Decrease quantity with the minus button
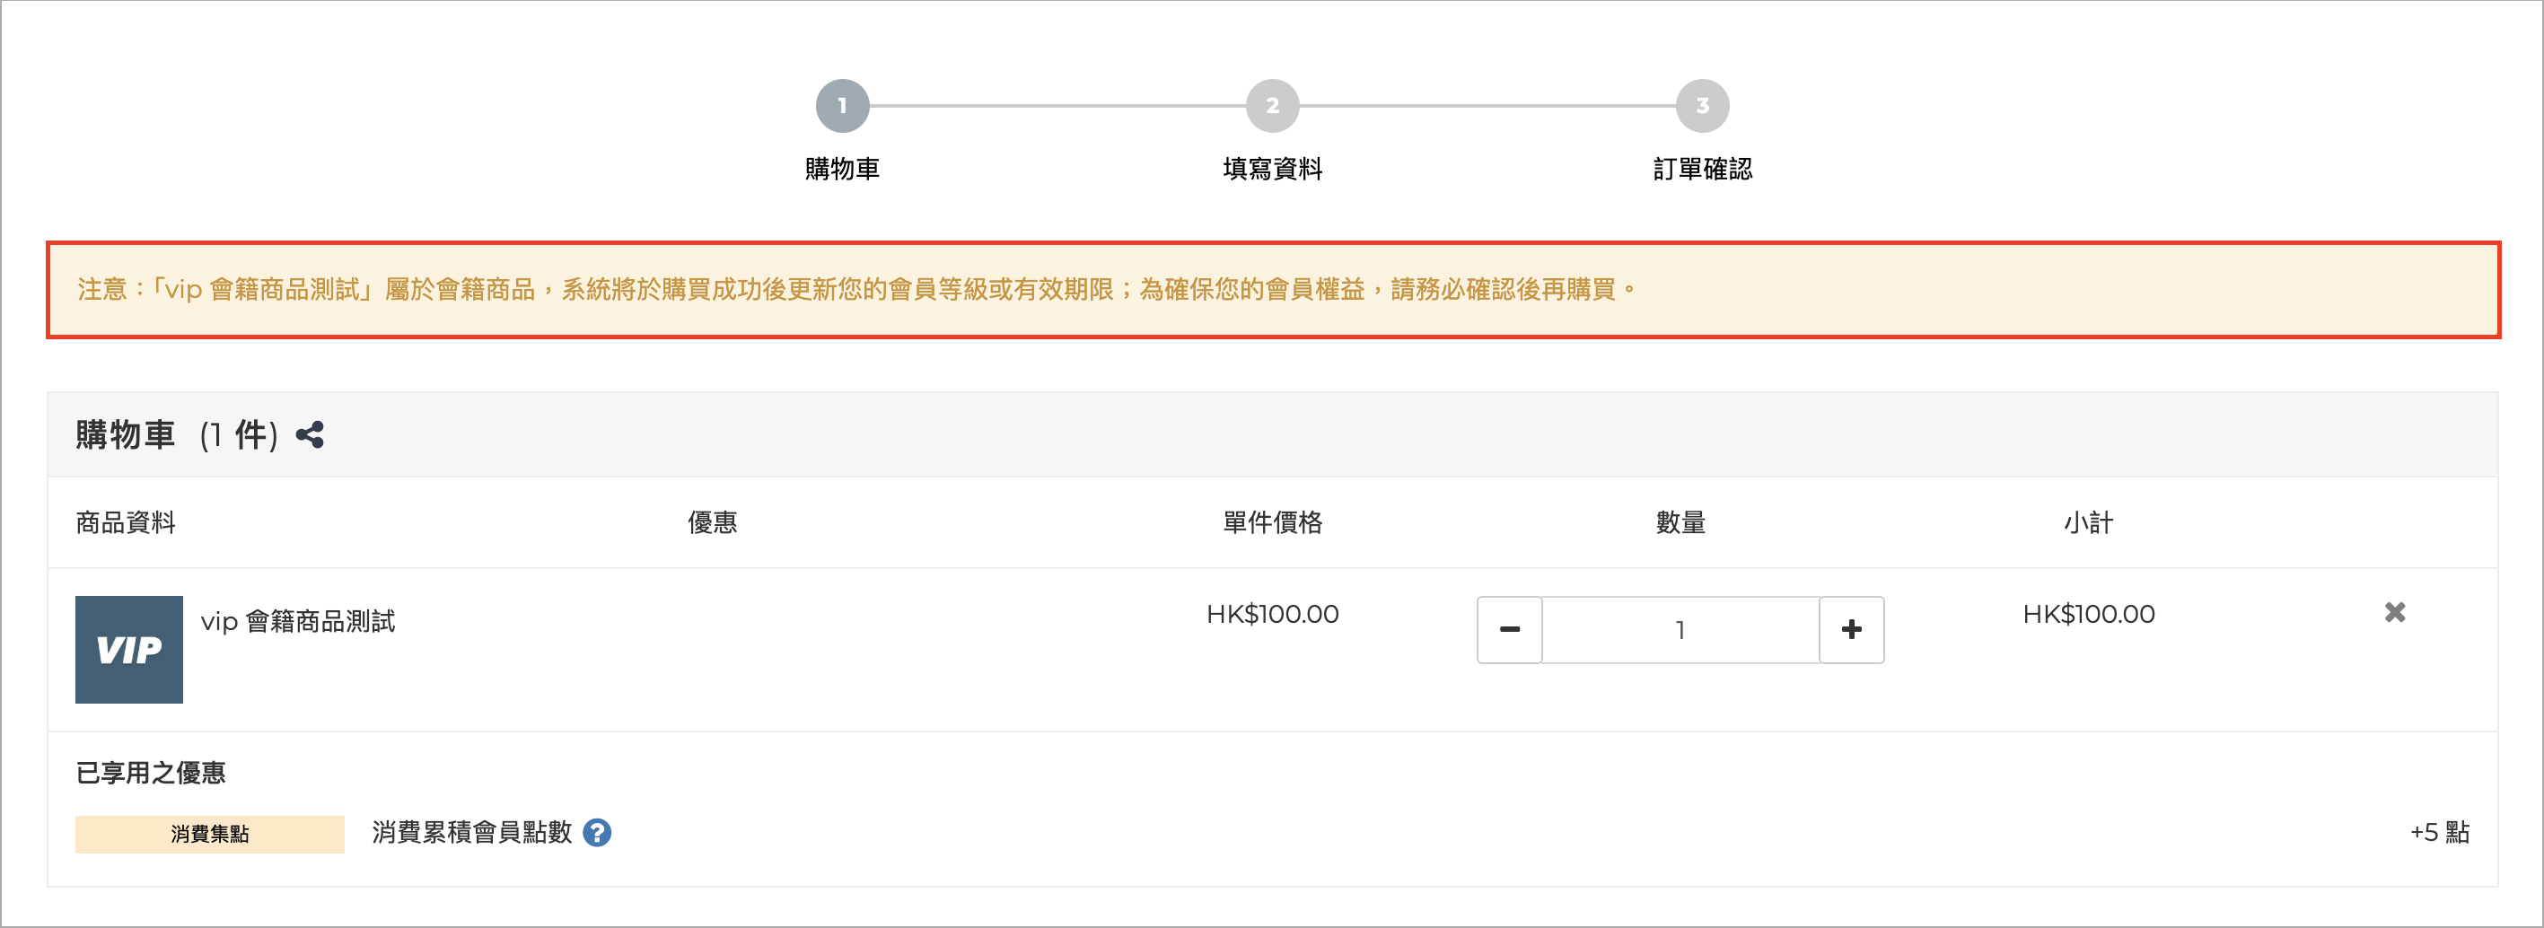Viewport: 2544px width, 928px height. point(1509,629)
